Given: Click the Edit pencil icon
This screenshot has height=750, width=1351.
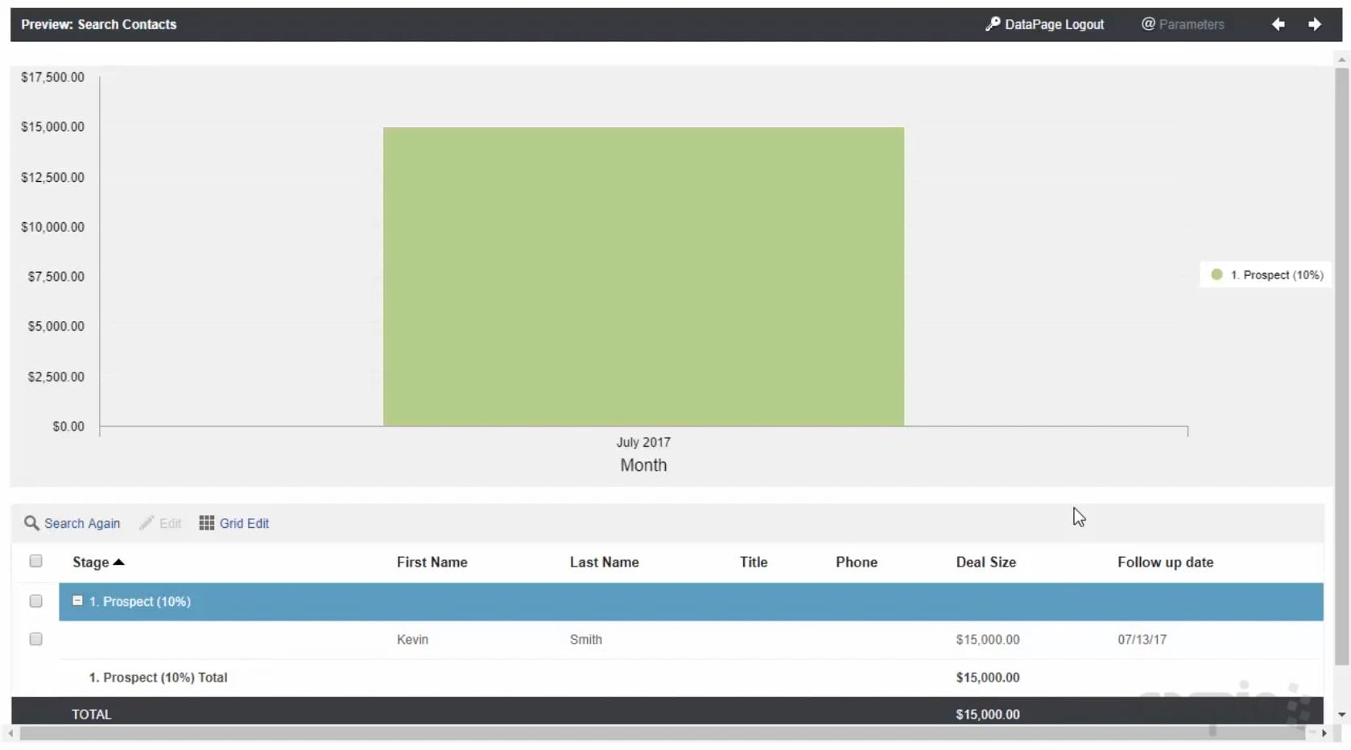Looking at the screenshot, I should pyautogui.click(x=147, y=523).
